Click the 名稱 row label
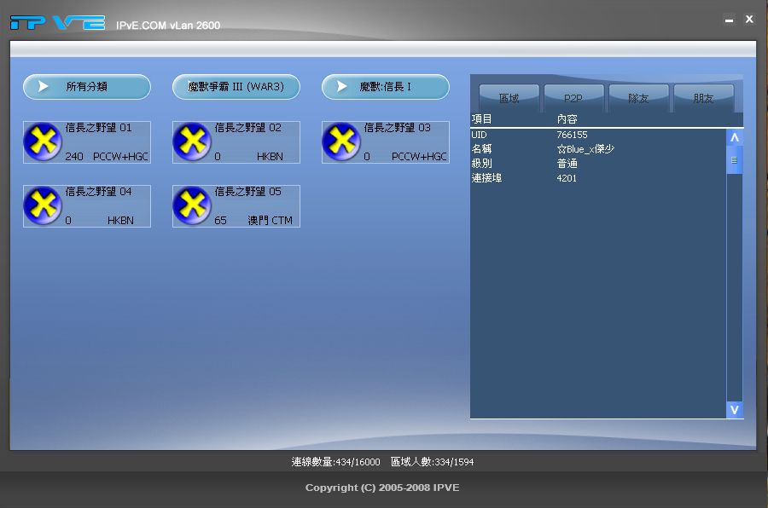The width and height of the screenshot is (768, 508). tap(481, 149)
